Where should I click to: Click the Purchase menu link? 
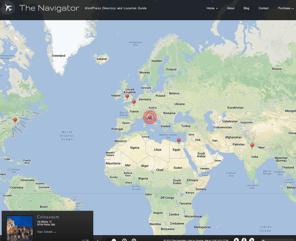click(286, 8)
